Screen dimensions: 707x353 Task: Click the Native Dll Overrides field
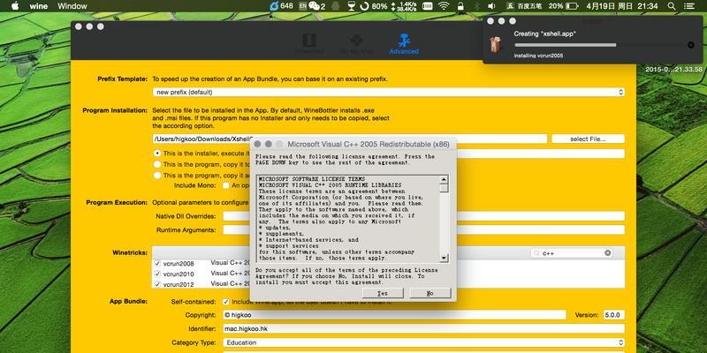coord(424,216)
